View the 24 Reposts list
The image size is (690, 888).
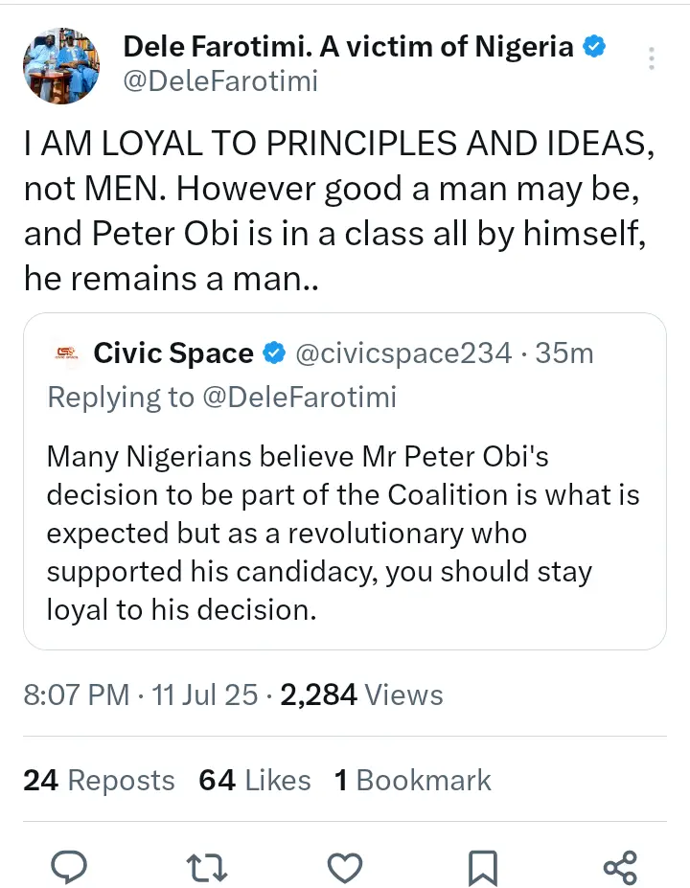tap(99, 781)
